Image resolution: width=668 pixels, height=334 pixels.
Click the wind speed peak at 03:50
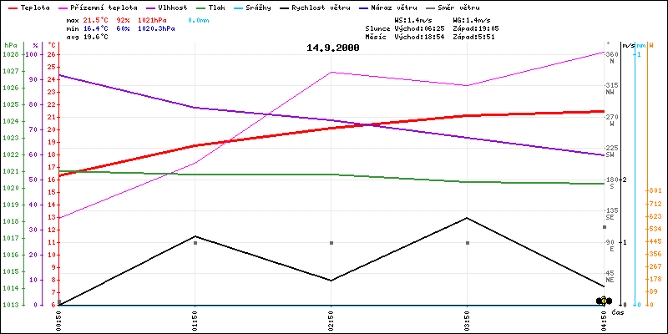pyautogui.click(x=467, y=218)
